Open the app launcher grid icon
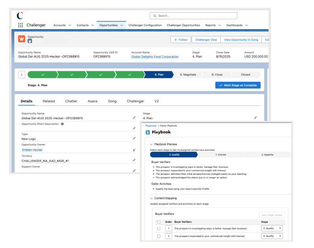Screen dimensions: 314x248 pyautogui.click(x=21, y=25)
